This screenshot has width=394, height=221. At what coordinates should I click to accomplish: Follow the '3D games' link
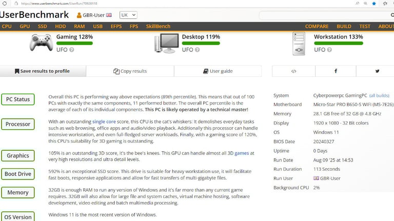click(x=238, y=153)
